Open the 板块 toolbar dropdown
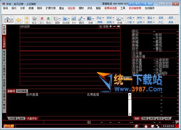The height and width of the screenshot is (130, 181). click(140, 18)
